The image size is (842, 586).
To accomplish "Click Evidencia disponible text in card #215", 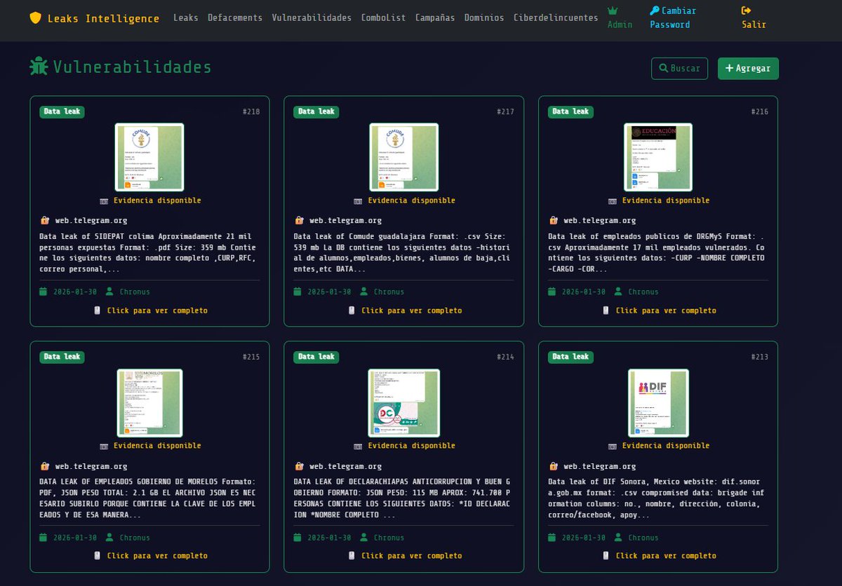I will pyautogui.click(x=157, y=446).
